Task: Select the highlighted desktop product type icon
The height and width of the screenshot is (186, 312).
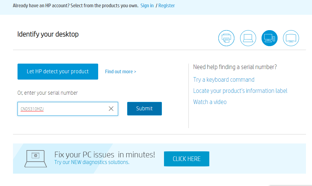Action: 269,38
